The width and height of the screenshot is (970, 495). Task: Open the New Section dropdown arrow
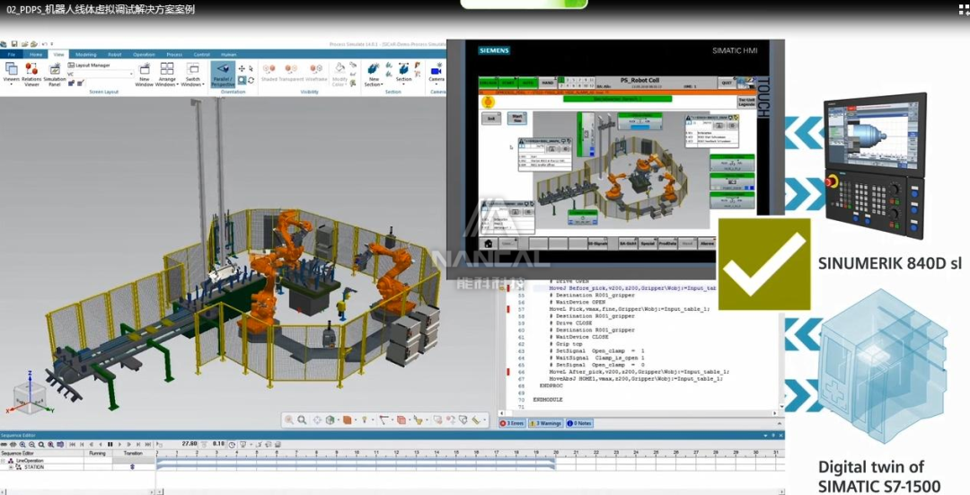pyautogui.click(x=383, y=84)
